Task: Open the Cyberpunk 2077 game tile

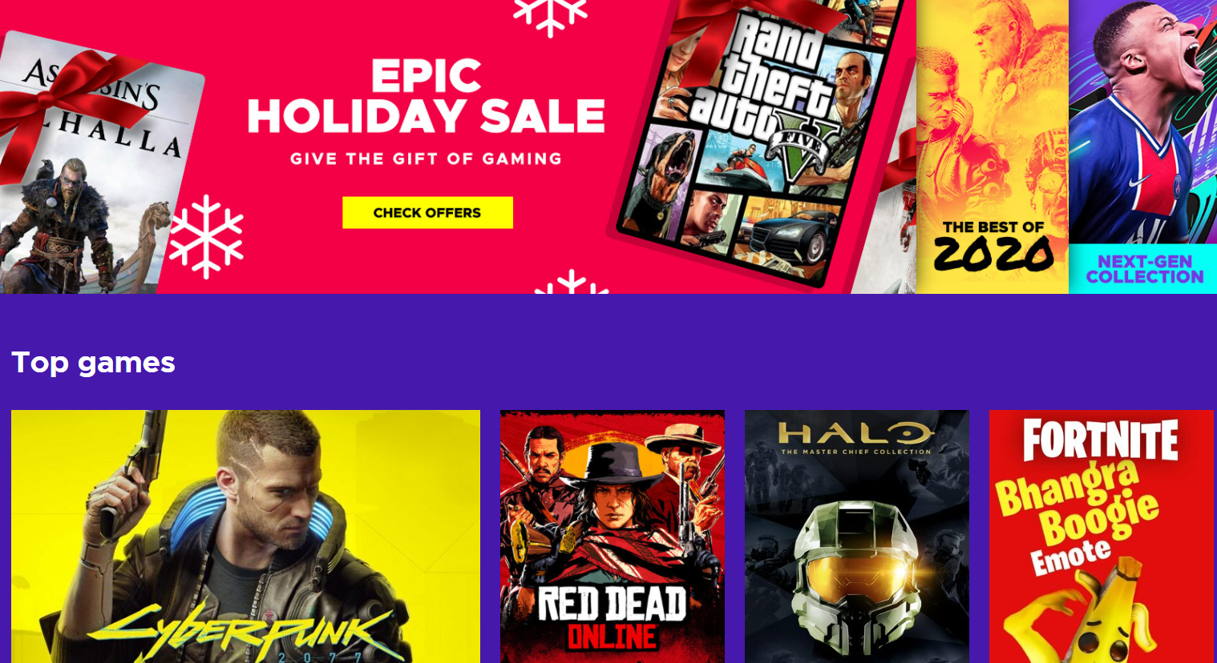Action: click(245, 536)
